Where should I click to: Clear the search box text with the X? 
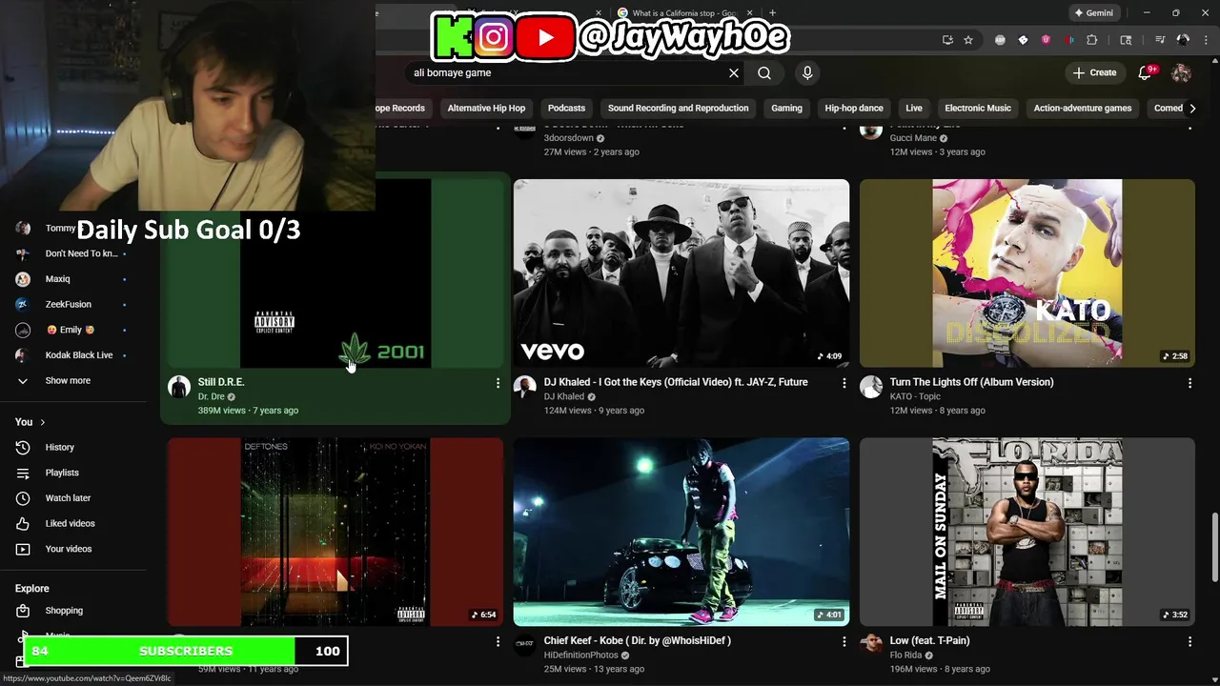pos(734,72)
